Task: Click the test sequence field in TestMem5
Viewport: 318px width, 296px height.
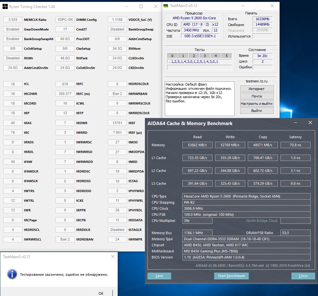Action: [x=199, y=62]
